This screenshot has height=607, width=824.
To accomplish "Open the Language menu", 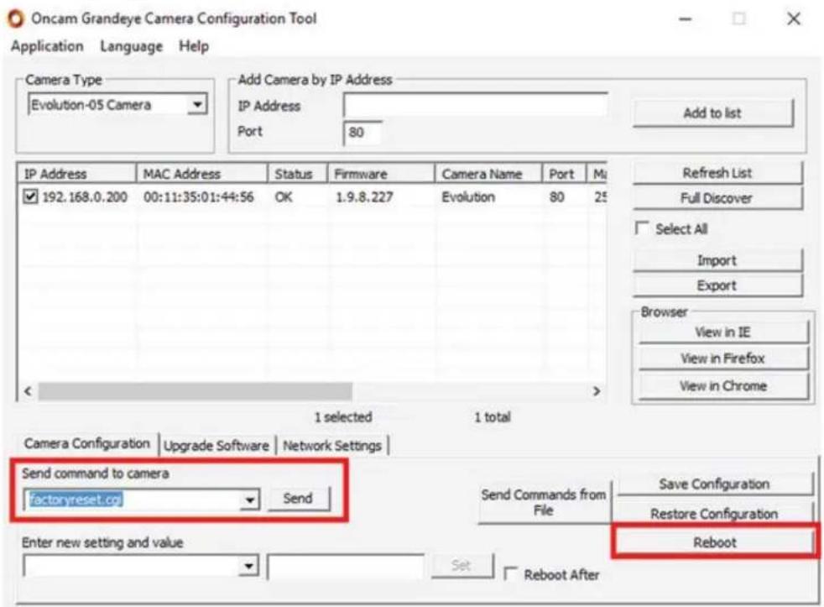I will [x=132, y=46].
